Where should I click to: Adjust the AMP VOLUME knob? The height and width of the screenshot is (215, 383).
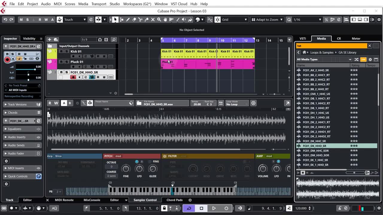pos(263,169)
